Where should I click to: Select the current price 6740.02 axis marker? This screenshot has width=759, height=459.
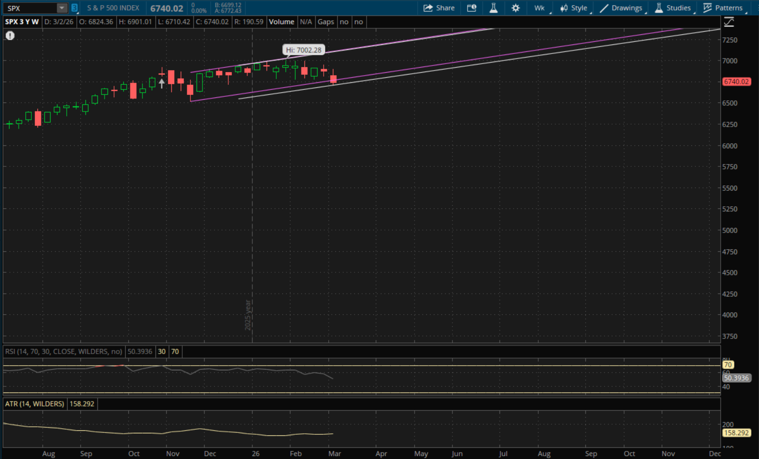[x=736, y=82]
